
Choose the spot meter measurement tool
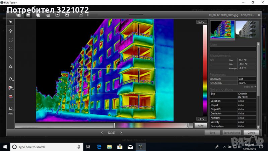[11, 31]
